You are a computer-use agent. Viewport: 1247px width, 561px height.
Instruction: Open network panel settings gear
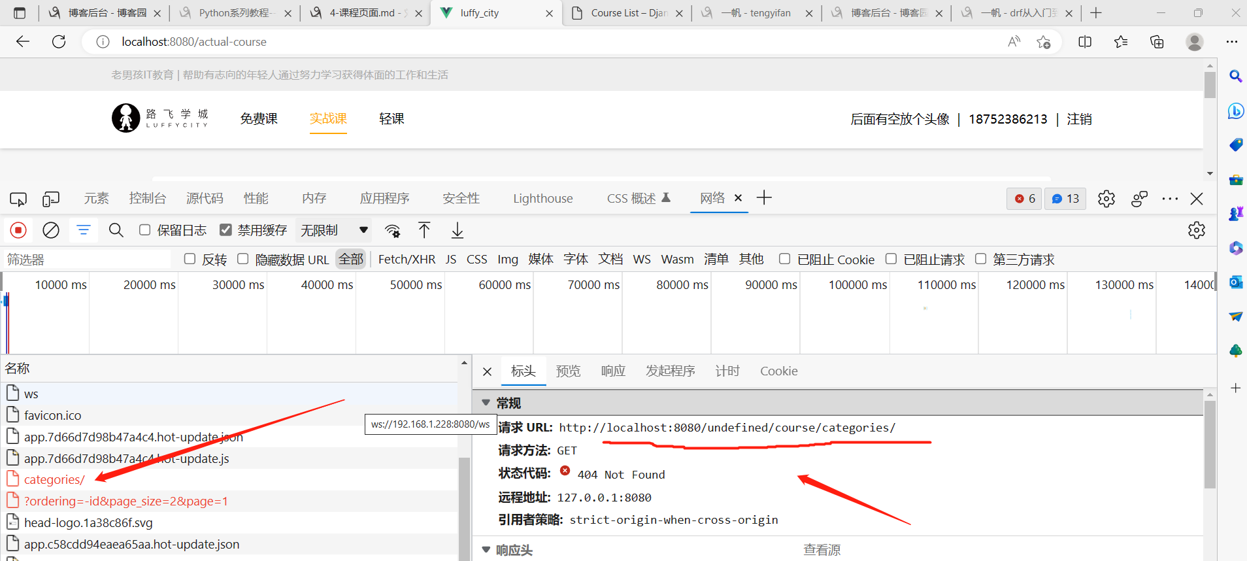1197,230
